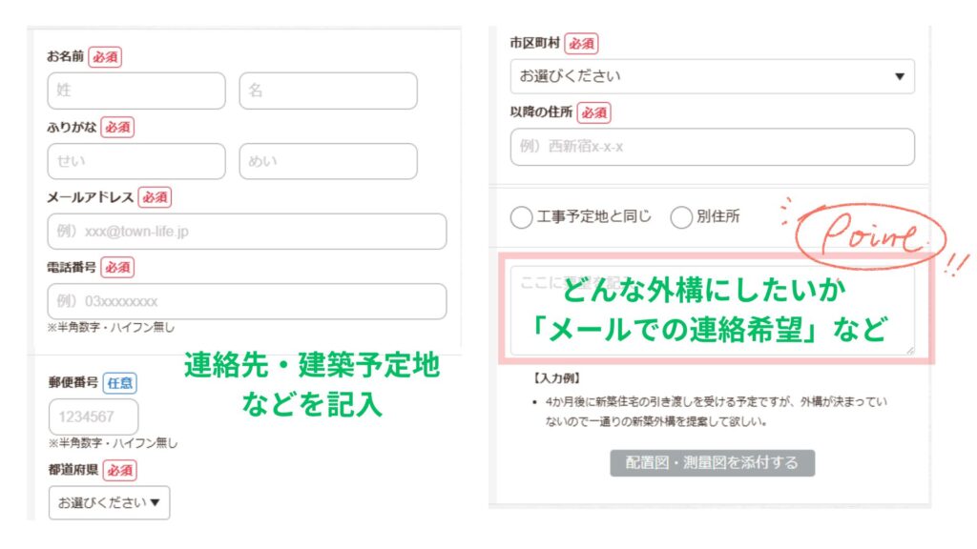Open the 都道府県 prefecture dropdown

(109, 502)
